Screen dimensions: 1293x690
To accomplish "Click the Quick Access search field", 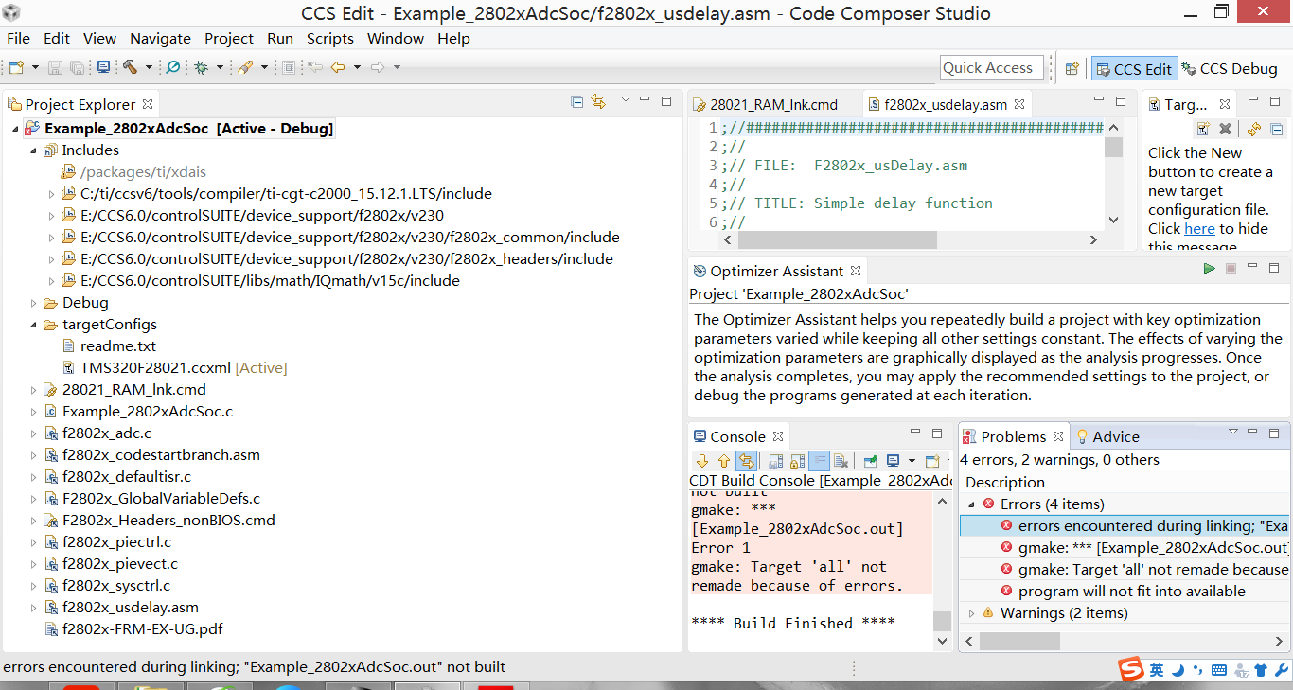I will (x=992, y=67).
